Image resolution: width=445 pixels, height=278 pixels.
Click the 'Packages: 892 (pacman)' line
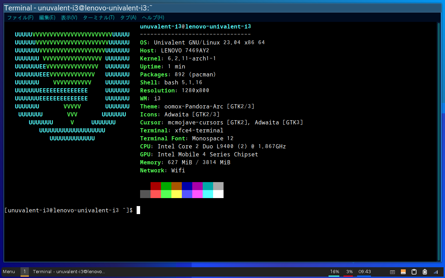178,74
